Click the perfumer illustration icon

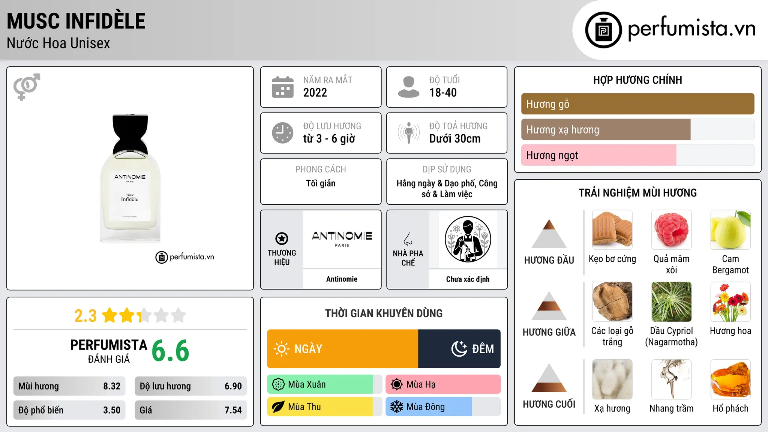click(468, 239)
